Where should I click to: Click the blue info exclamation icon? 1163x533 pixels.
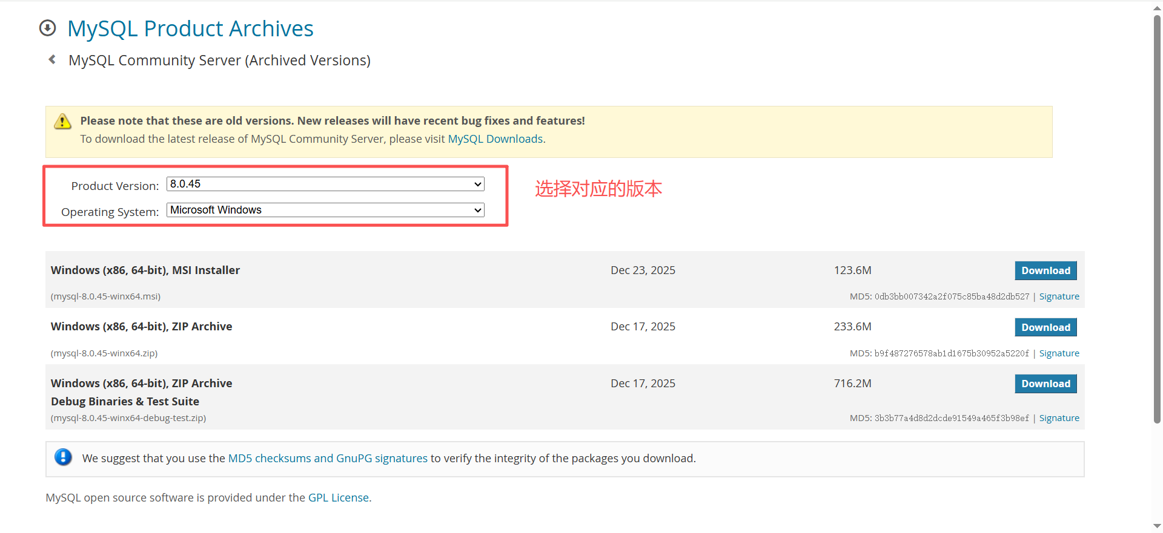63,457
